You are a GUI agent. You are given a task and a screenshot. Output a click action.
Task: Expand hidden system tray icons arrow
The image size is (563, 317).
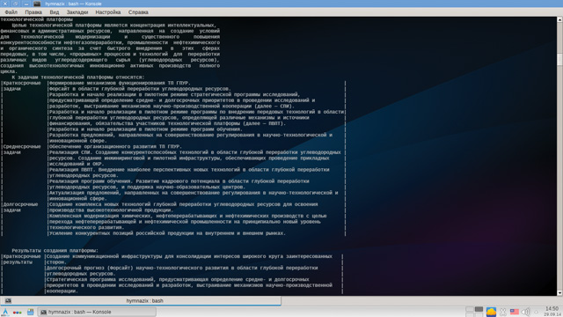click(536, 312)
